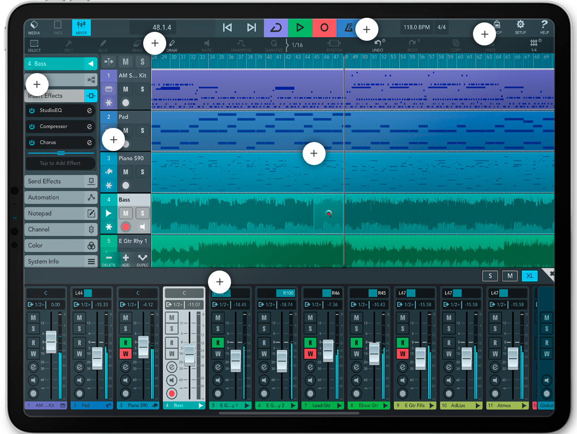Switch to the Mixer tab
Viewport: 577px width, 434px height.
click(x=82, y=28)
